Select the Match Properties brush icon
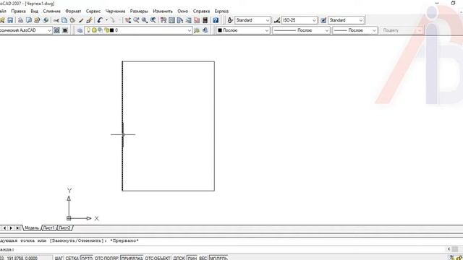Viewport: 463px width, 260px height. click(x=81, y=20)
